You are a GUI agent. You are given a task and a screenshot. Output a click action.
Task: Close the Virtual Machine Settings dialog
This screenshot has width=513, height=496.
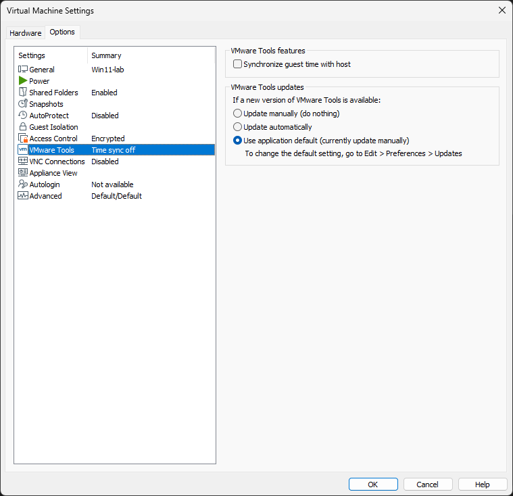(502, 10)
